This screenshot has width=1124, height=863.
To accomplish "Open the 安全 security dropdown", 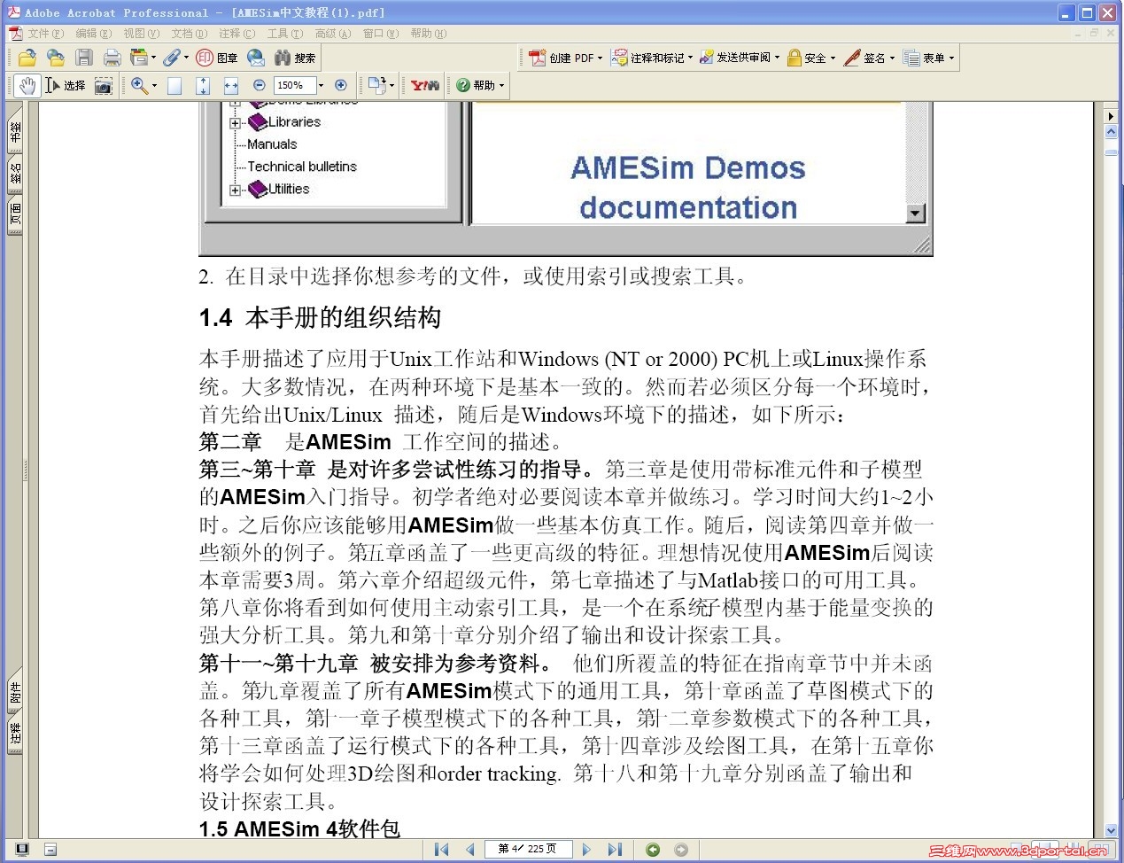I will (810, 58).
